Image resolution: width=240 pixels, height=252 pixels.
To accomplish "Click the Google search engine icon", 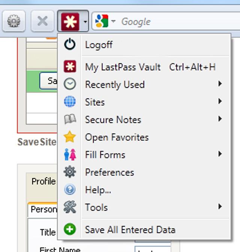I will pos(102,21).
